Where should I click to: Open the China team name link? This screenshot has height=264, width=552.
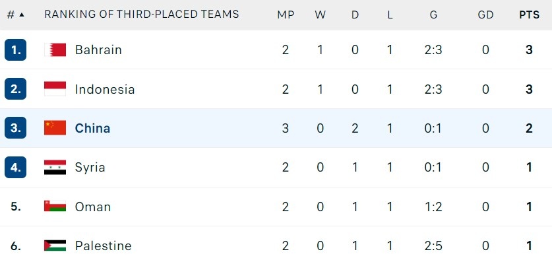click(92, 128)
